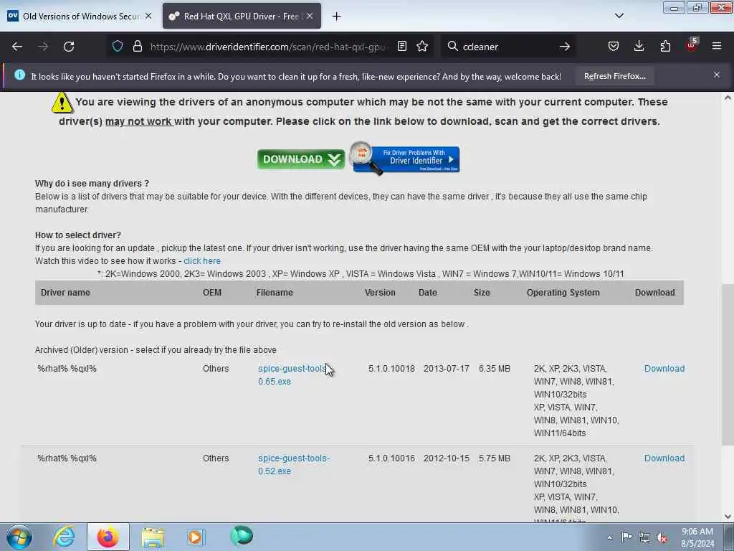
Task: Select the 6.35 MB size cell
Action: 495,369
